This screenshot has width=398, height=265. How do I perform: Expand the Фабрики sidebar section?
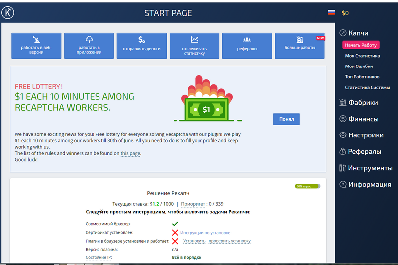pyautogui.click(x=363, y=103)
